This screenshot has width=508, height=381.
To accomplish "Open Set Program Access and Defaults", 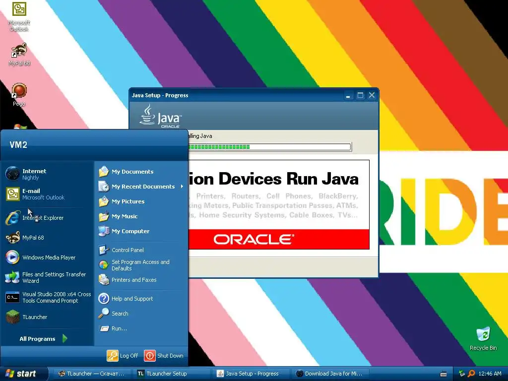I will pyautogui.click(x=141, y=265).
